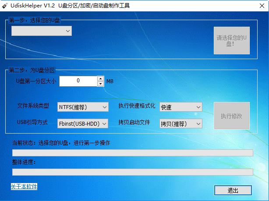Click the 整体进度 overall progress bar
This screenshot has width=269, height=201.
(132, 172)
